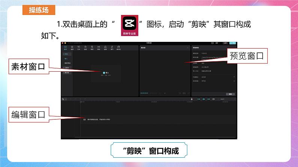This screenshot has width=298, height=167.
Task: Click the playhead at timeline start
Action: click(81, 102)
